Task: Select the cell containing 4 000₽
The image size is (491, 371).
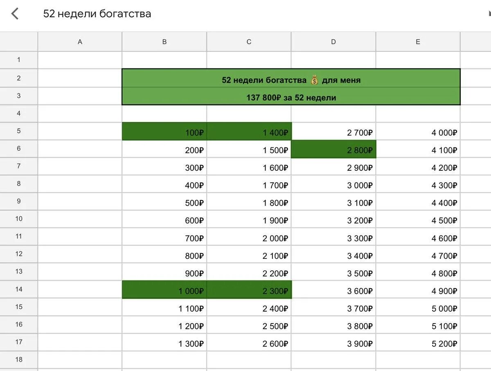Action: 418,131
